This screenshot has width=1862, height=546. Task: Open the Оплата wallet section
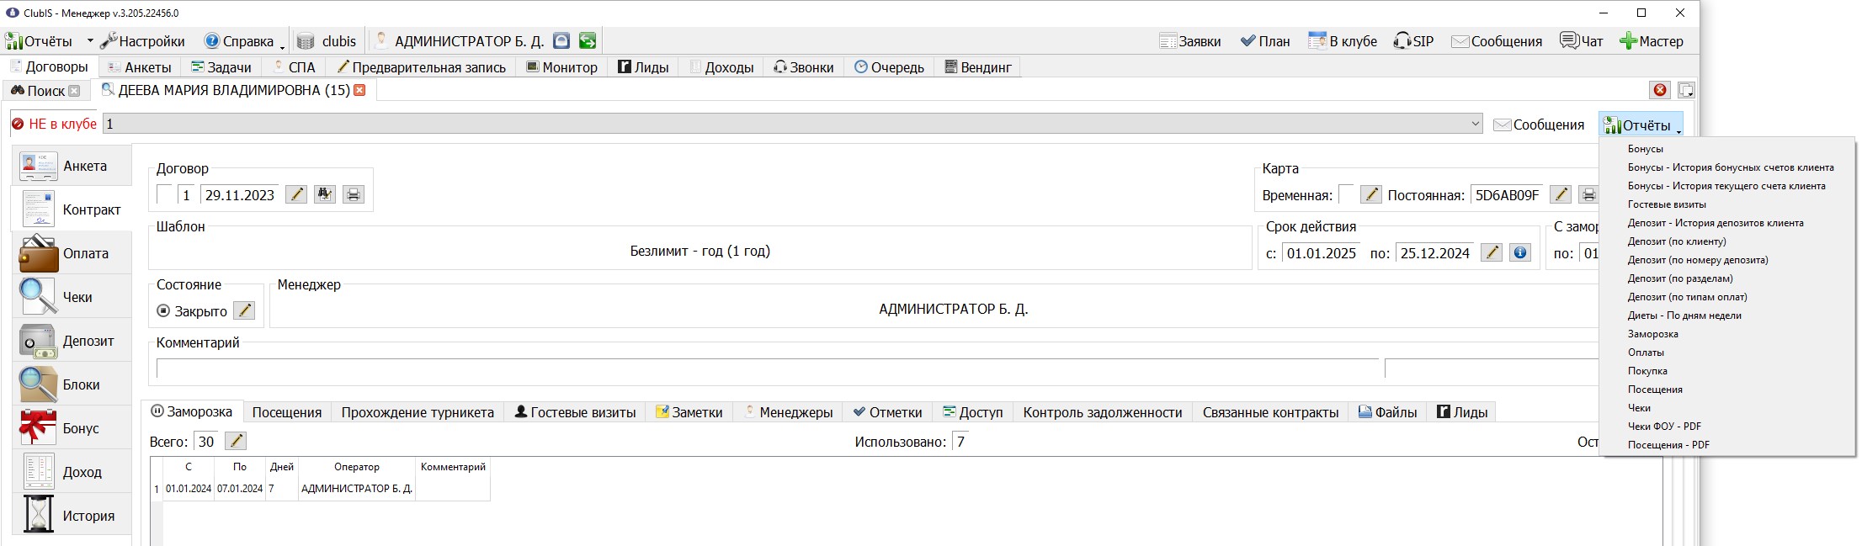coord(72,253)
